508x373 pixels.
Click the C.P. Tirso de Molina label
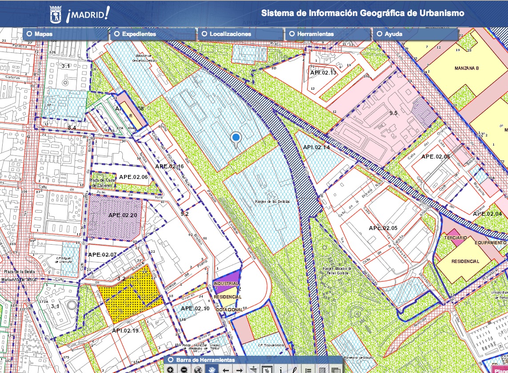(x=271, y=345)
